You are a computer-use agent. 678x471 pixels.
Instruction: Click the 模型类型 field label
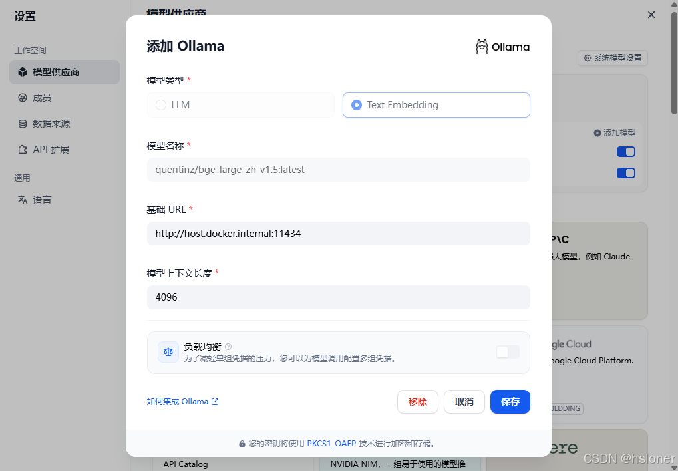[x=165, y=80]
